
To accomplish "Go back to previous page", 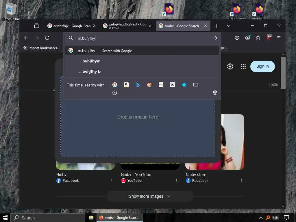I will pyautogui.click(x=26, y=38).
